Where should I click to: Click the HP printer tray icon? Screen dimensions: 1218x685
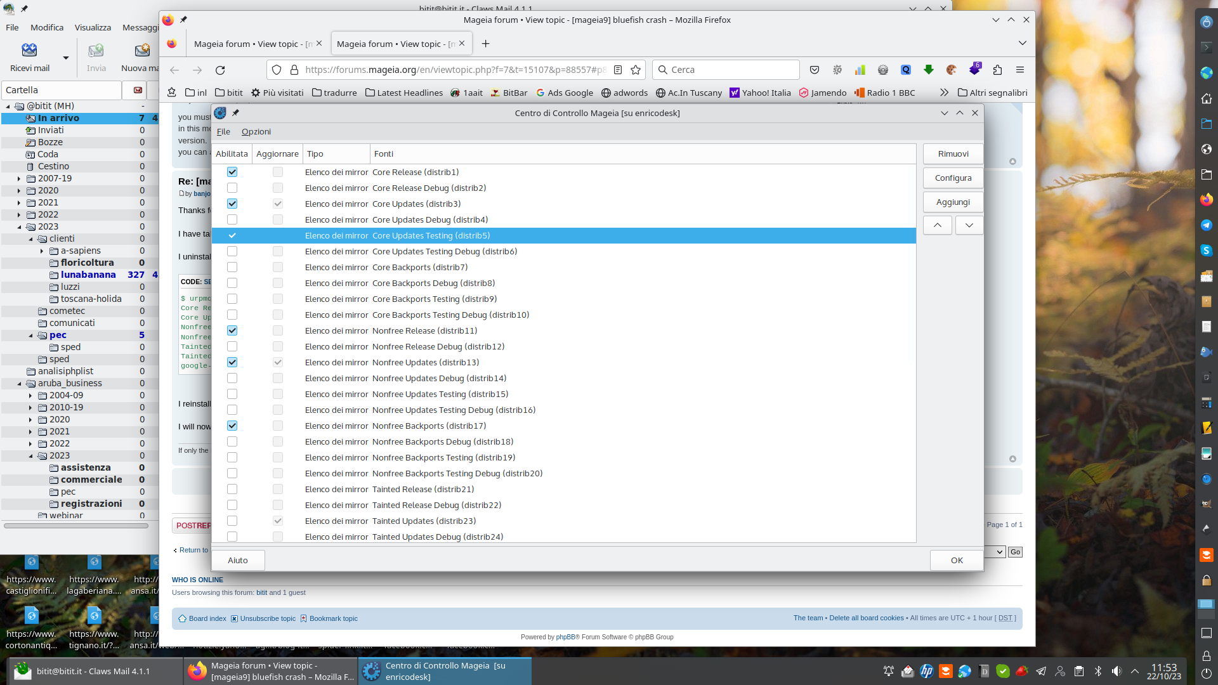pyautogui.click(x=927, y=671)
